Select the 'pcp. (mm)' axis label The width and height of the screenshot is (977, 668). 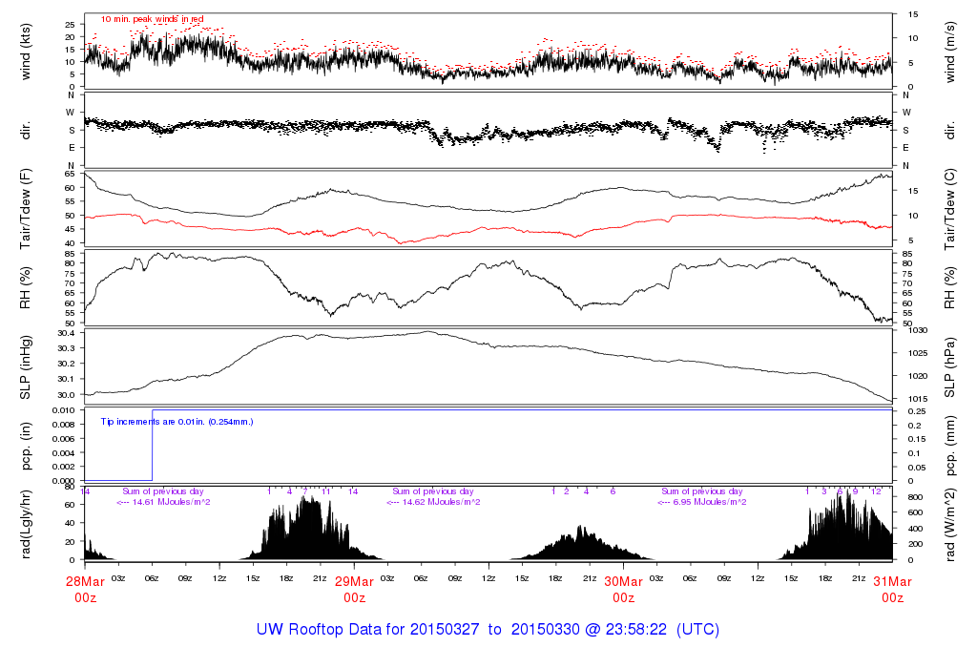(x=950, y=446)
